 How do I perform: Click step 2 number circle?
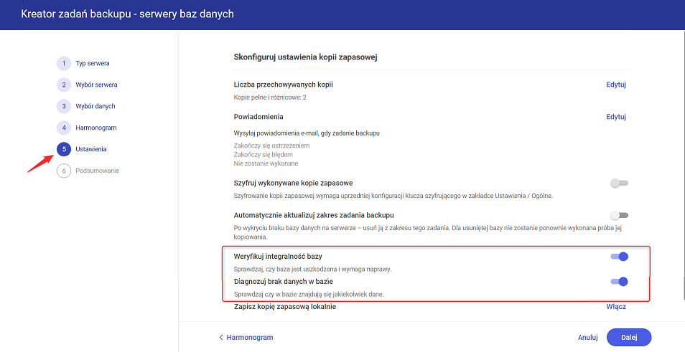[64, 85]
